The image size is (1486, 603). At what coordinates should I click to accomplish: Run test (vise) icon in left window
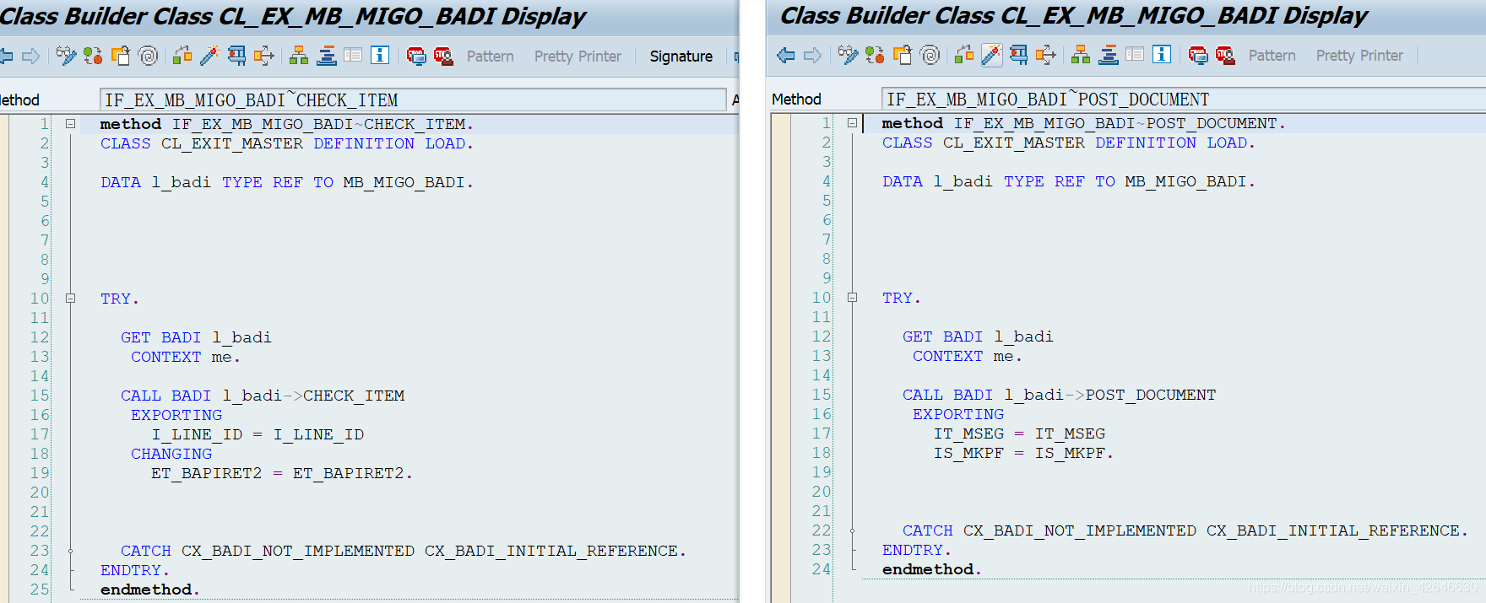tap(237, 57)
